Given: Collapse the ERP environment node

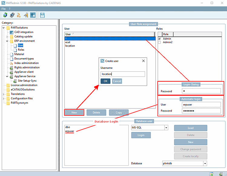Looking at the screenshot, I should 7,41.
